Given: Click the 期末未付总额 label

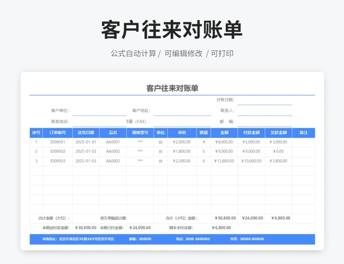Looking at the screenshot, I should [181, 228].
